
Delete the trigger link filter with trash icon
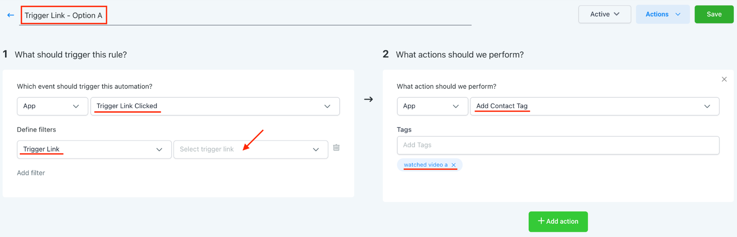(x=336, y=147)
